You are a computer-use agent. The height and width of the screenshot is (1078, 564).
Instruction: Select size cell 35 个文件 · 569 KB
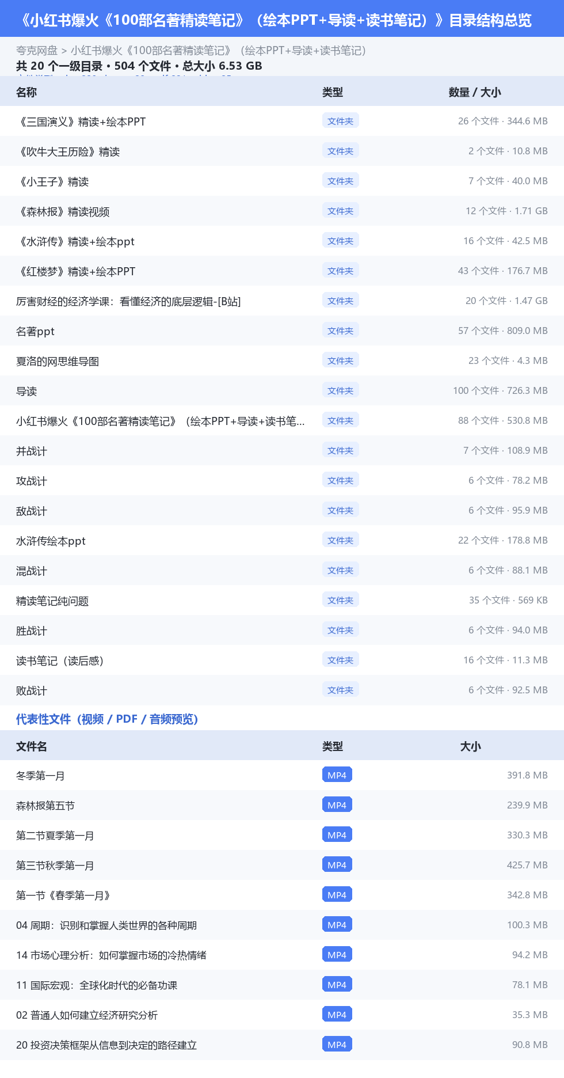[x=508, y=600]
